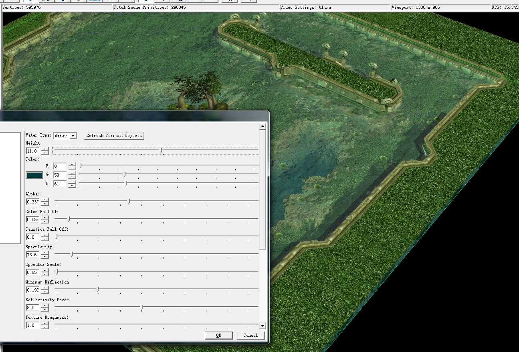
Task: Click the Color Fall Of value field
Action: [32, 219]
